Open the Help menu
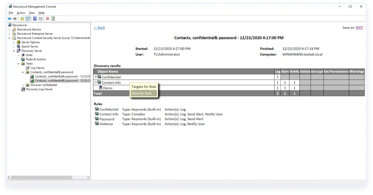Screen dimensions: 373x195 [x=42, y=13]
